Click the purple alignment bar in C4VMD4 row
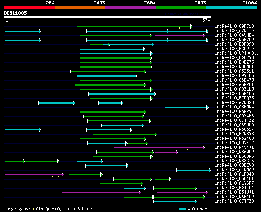261x212 pixels. coord(180,35)
